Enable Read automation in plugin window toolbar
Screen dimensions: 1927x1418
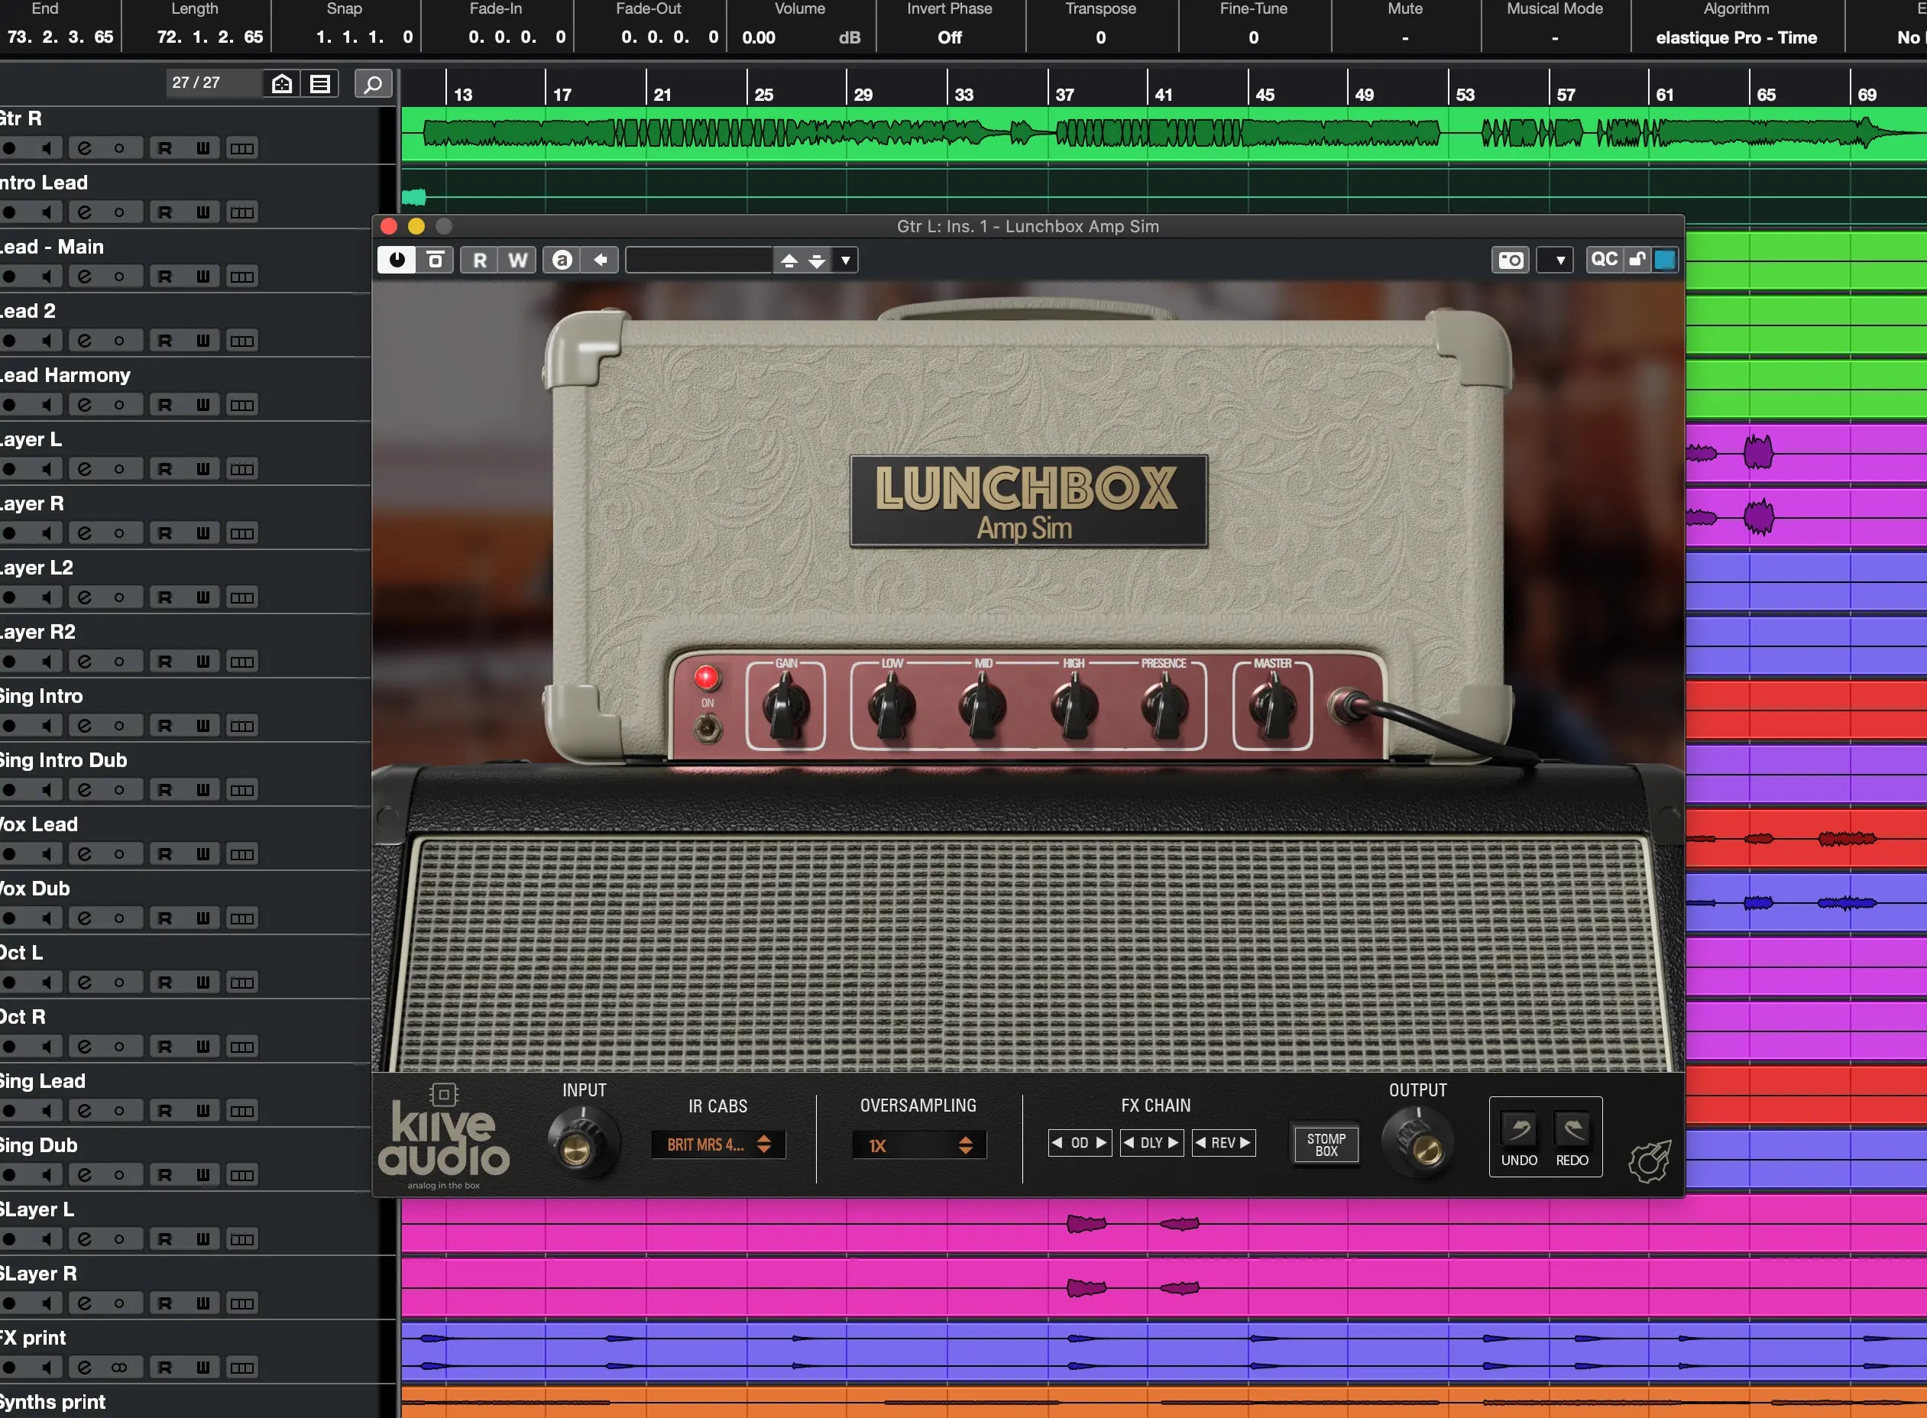tap(480, 260)
